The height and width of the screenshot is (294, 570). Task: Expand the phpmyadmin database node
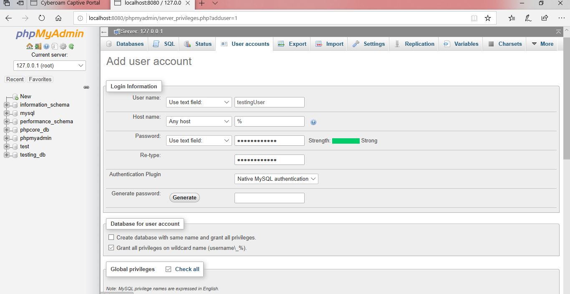6,138
